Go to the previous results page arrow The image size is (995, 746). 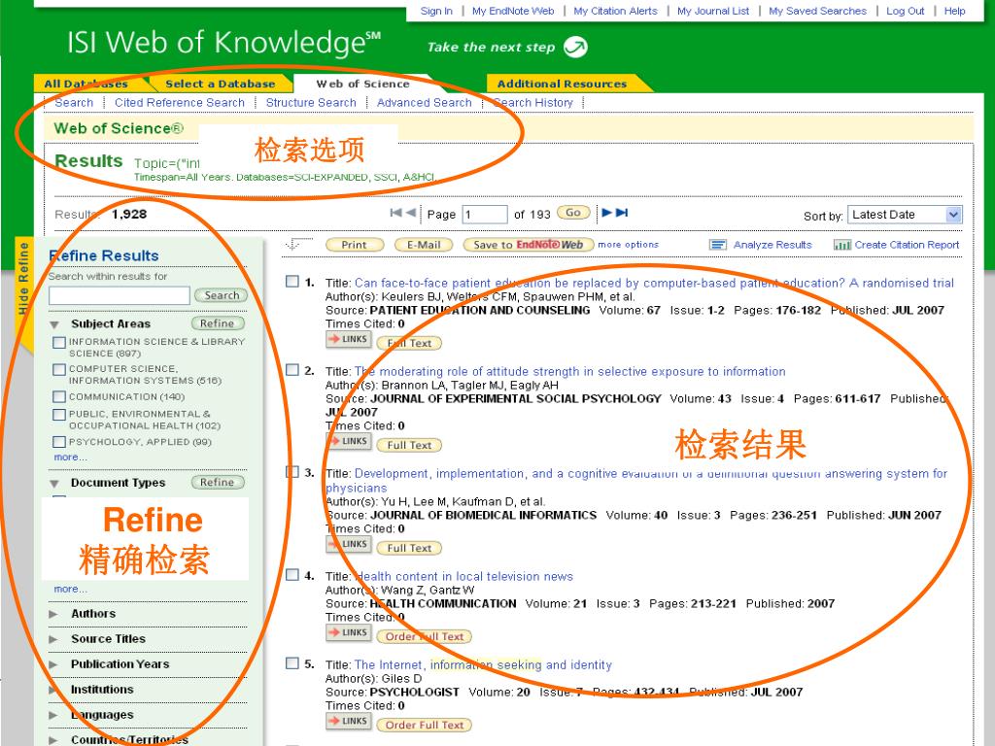pyautogui.click(x=411, y=213)
